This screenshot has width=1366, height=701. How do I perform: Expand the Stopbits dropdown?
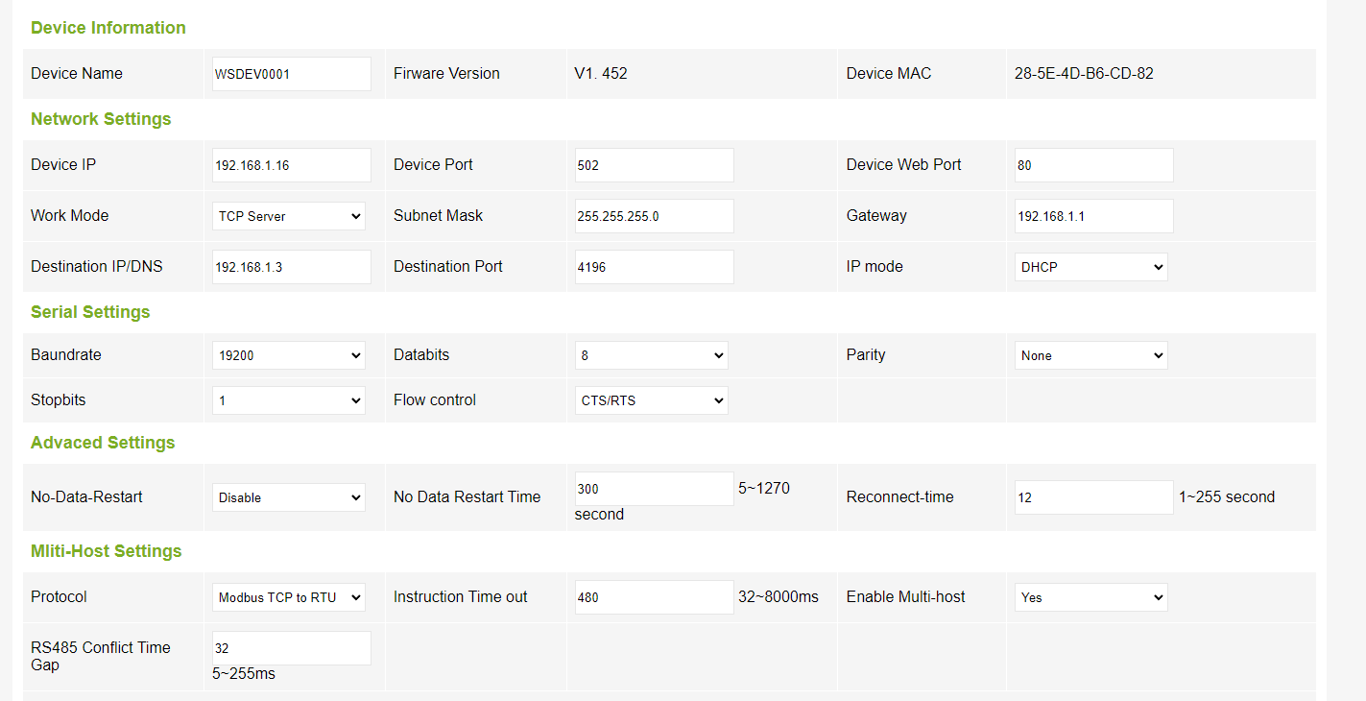click(x=288, y=400)
